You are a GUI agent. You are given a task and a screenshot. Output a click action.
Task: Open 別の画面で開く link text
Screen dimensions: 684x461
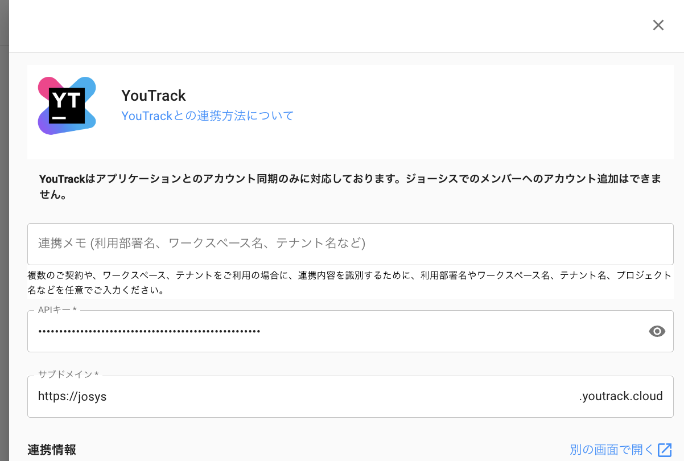point(612,450)
